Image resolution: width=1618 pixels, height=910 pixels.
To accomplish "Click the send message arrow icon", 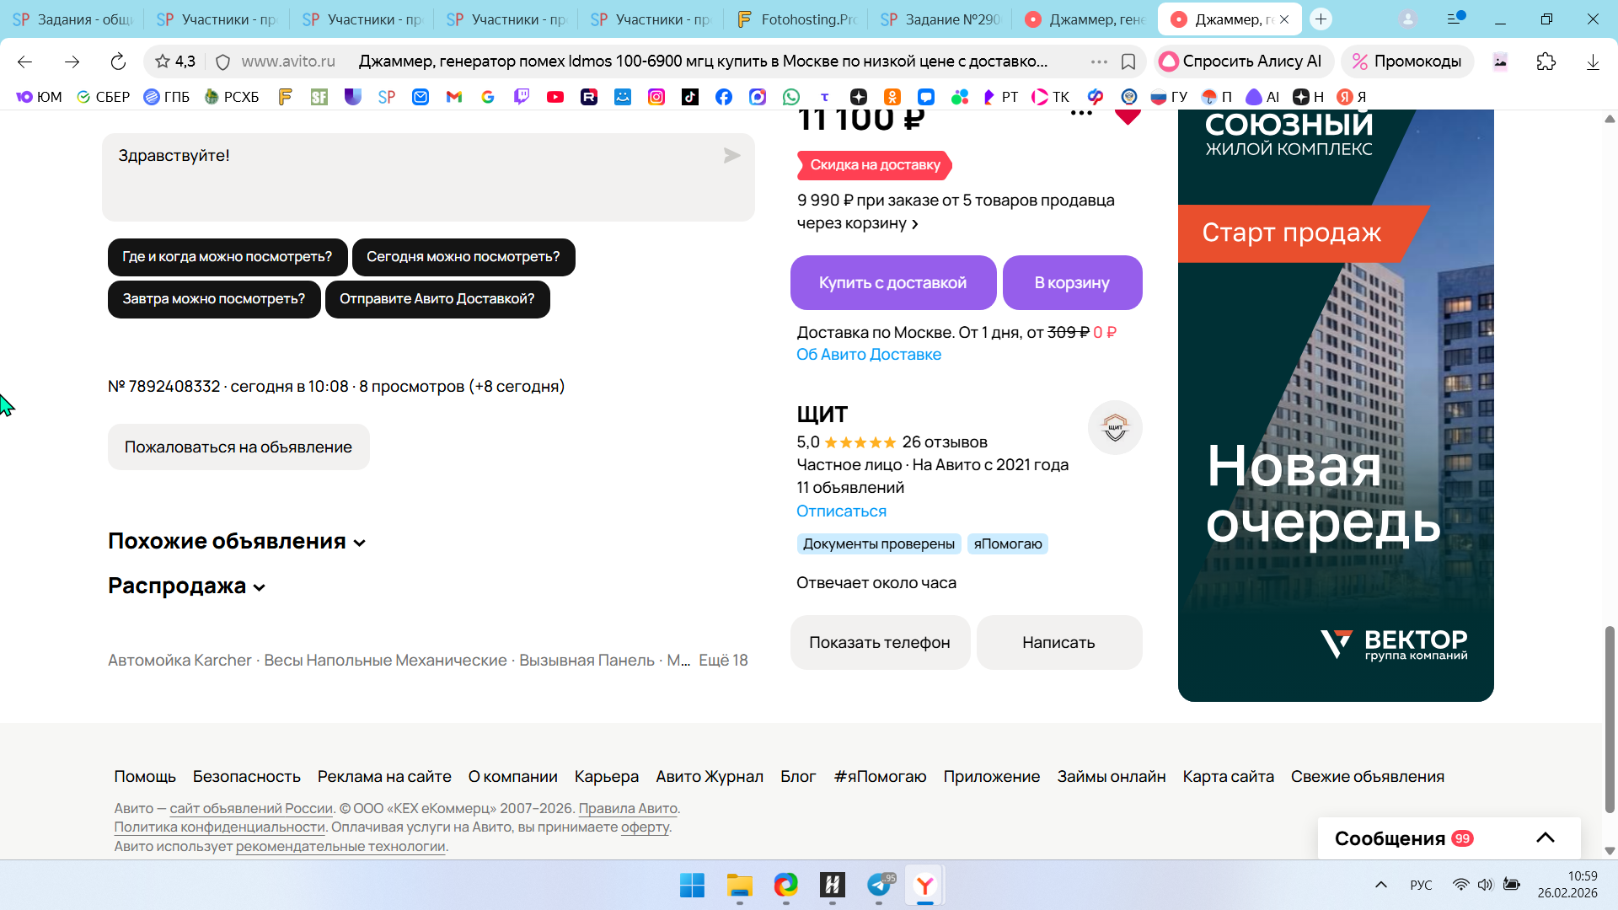I will pyautogui.click(x=731, y=156).
